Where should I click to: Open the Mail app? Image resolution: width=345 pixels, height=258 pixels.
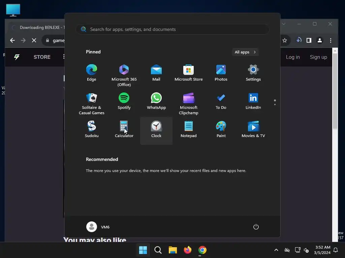click(x=156, y=73)
